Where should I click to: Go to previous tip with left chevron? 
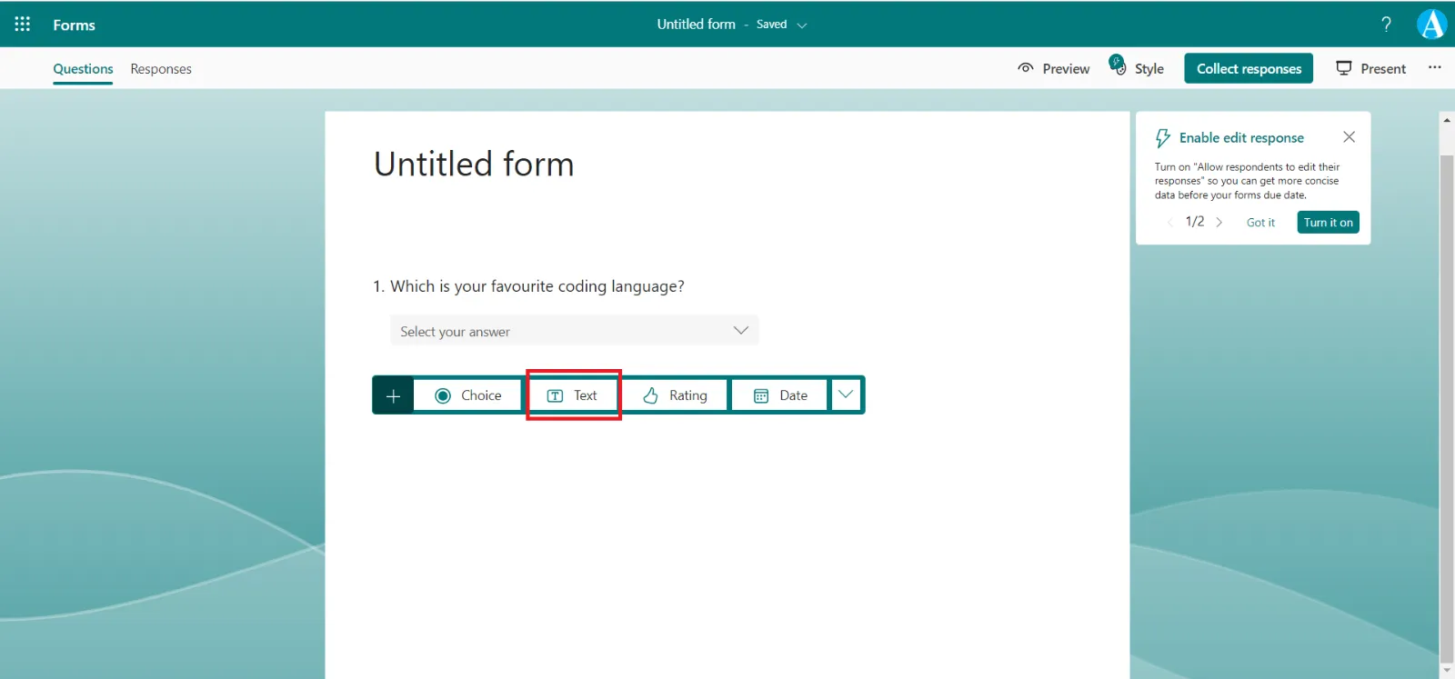click(x=1169, y=222)
